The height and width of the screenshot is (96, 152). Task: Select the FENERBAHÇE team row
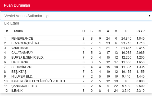click(x=76, y=39)
